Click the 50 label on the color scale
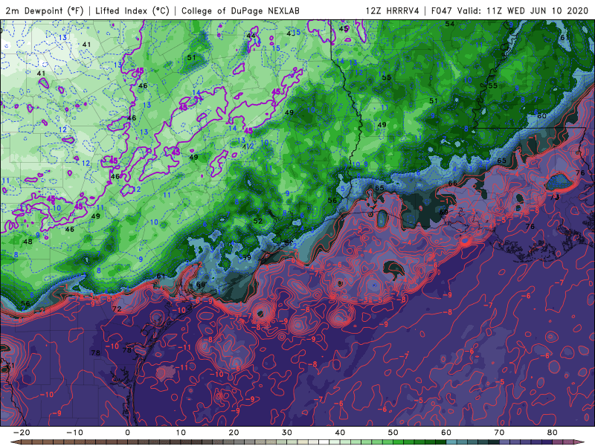595x446 pixels. coord(393,433)
